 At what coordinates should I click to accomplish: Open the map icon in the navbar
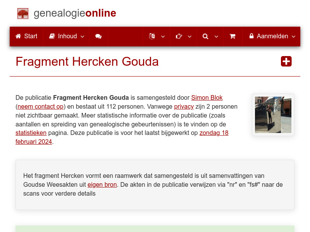[x=152, y=36]
